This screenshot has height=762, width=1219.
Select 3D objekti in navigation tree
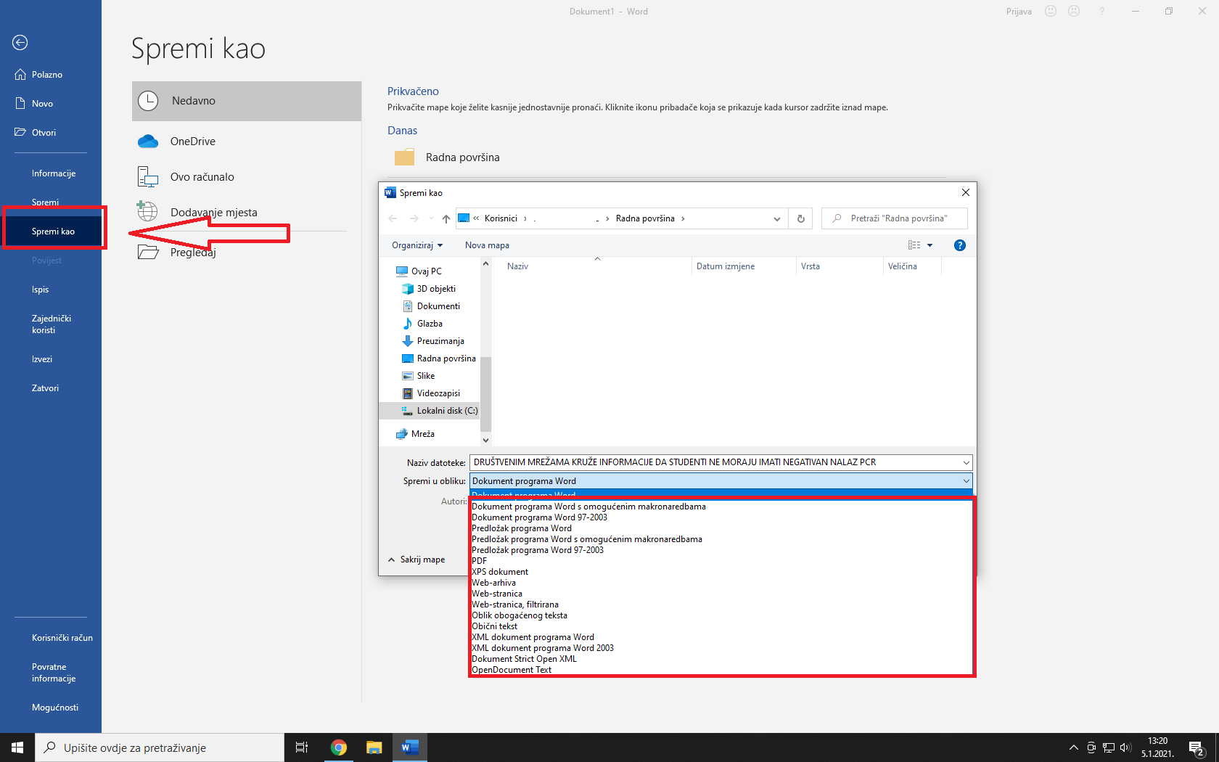coord(429,289)
